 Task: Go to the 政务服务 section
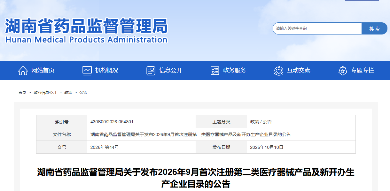235,70
